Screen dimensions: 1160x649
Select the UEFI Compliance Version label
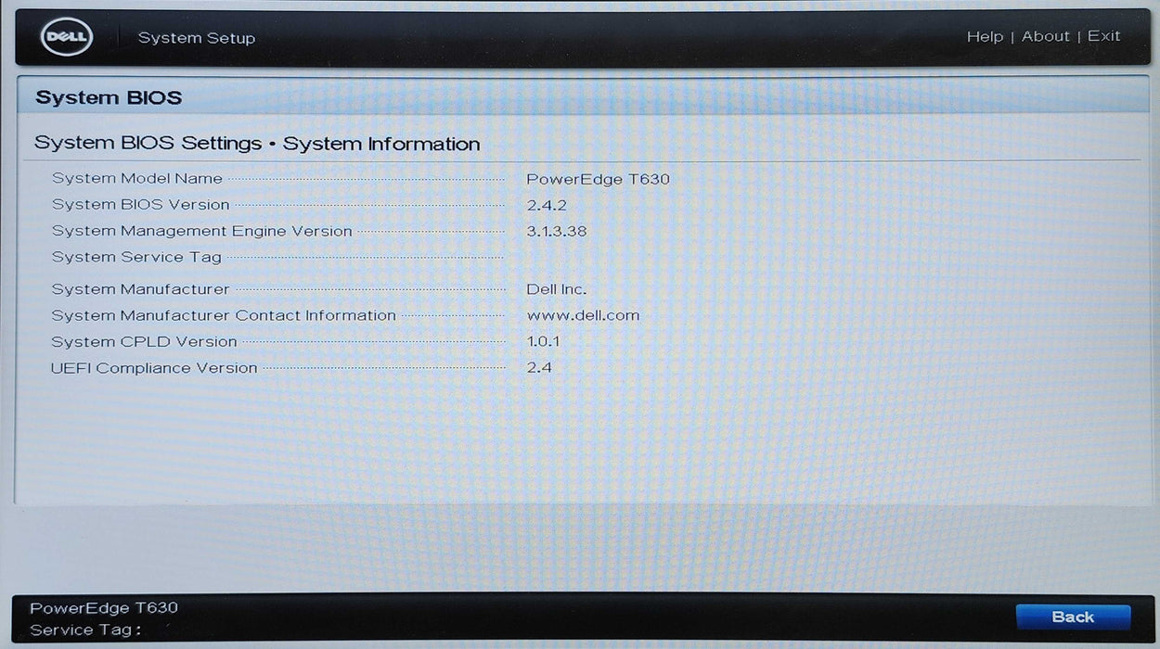154,368
